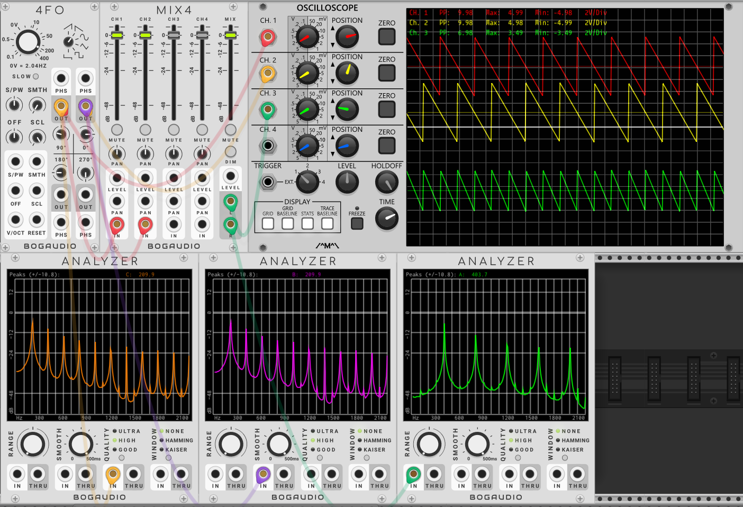Toggle the SLOW switch on 4FO
Viewport: 743px width, 507px height.
36,76
